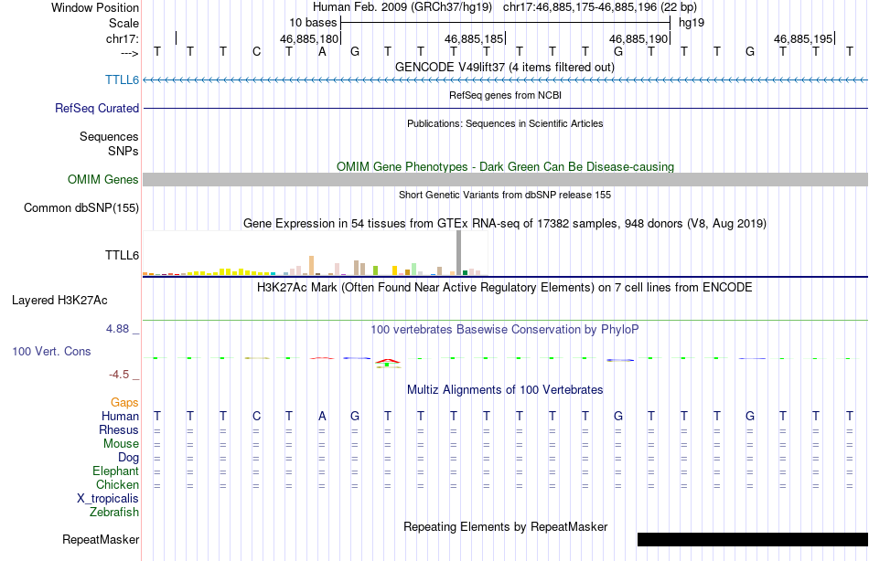Image resolution: width=869 pixels, height=561 pixels.
Task: Click the C base in the top sequence row
Action: click(256, 52)
